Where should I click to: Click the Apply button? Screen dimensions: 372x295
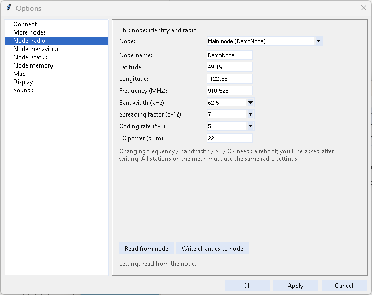[295, 286]
